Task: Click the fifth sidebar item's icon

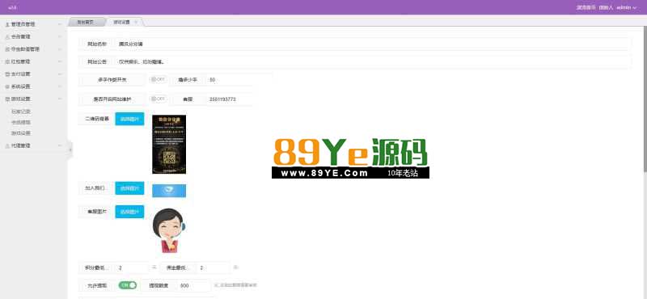Action: (7, 74)
